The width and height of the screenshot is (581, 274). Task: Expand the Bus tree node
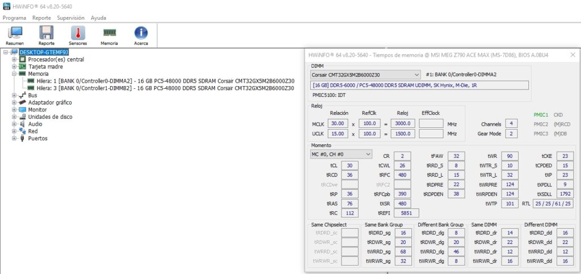click(x=14, y=96)
